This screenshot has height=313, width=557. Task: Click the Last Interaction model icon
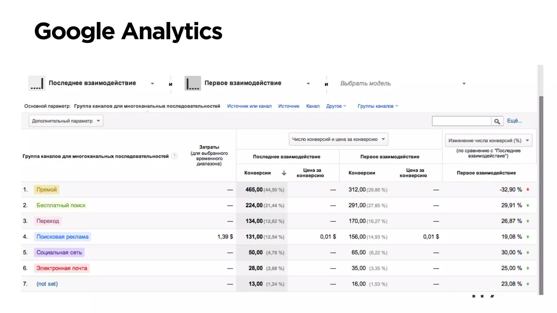pyautogui.click(x=37, y=83)
